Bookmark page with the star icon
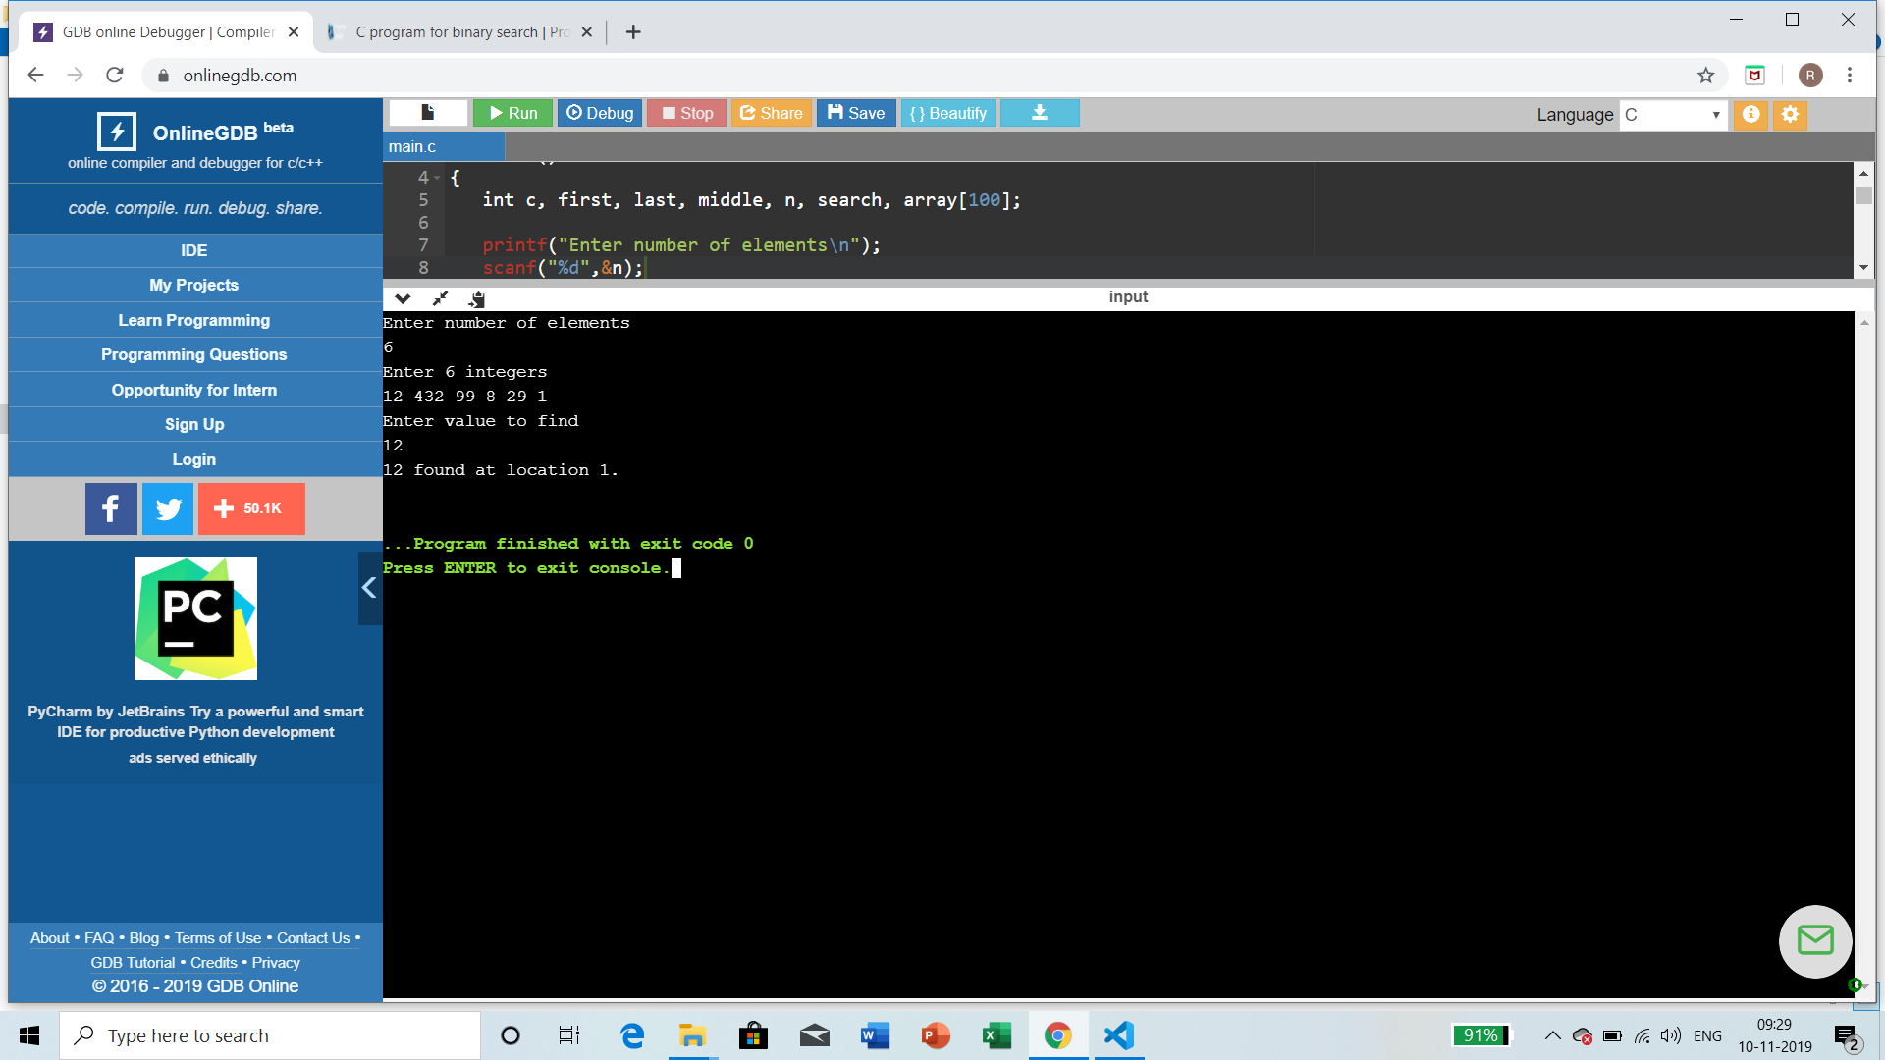This screenshot has width=1885, height=1060. (1705, 76)
